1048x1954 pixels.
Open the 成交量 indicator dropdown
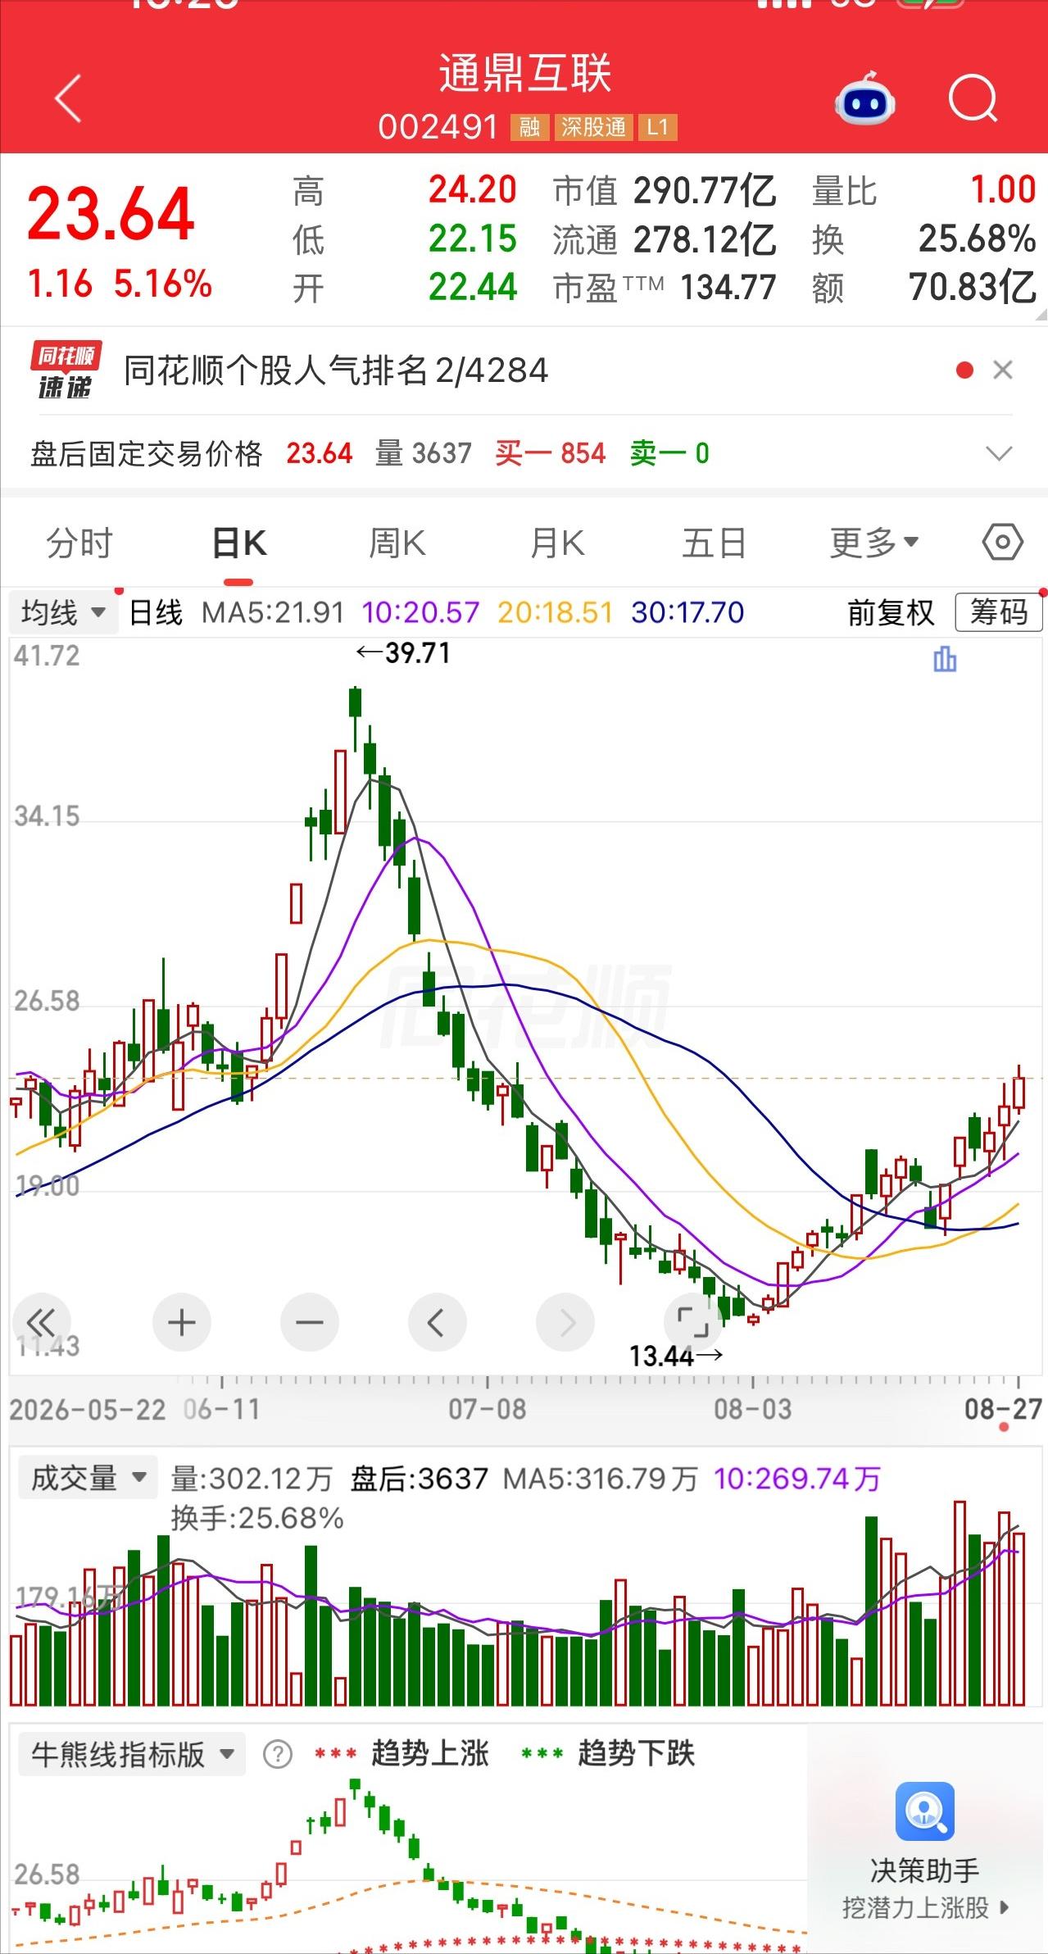point(87,1478)
